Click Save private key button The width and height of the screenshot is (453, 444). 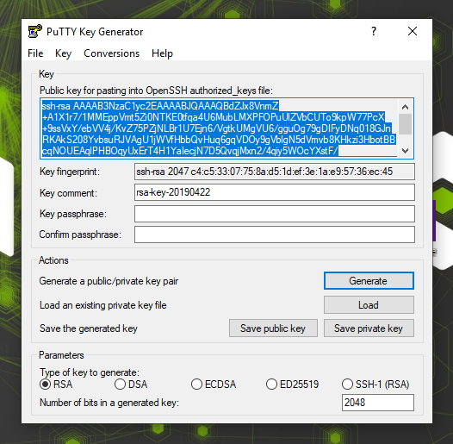(369, 328)
